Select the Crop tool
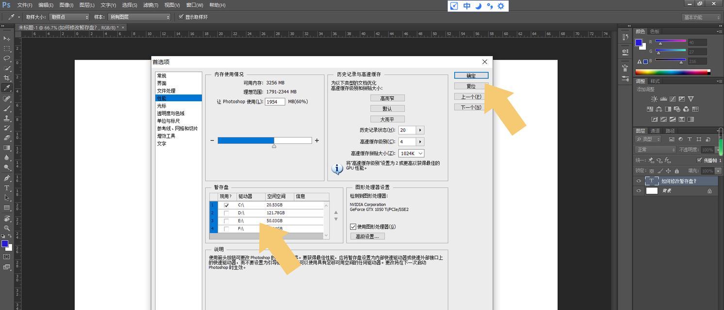The height and width of the screenshot is (310, 724). coord(7,78)
